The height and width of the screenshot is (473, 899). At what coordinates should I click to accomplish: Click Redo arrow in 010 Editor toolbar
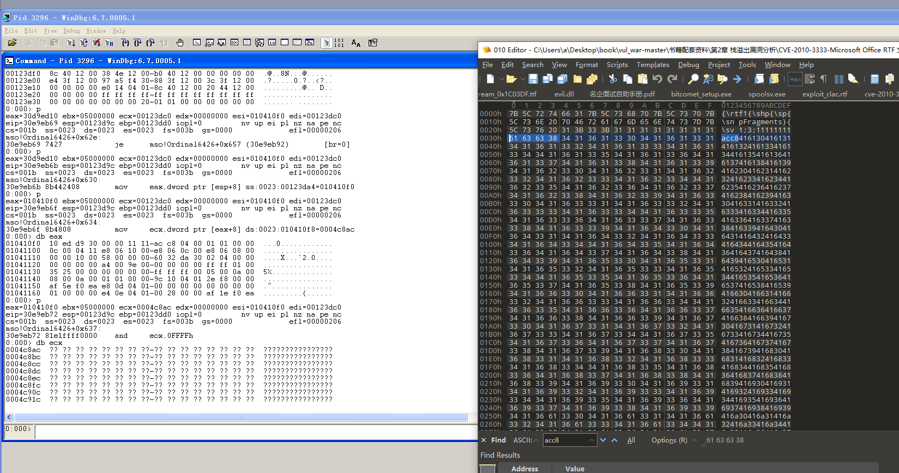pyautogui.click(x=672, y=79)
